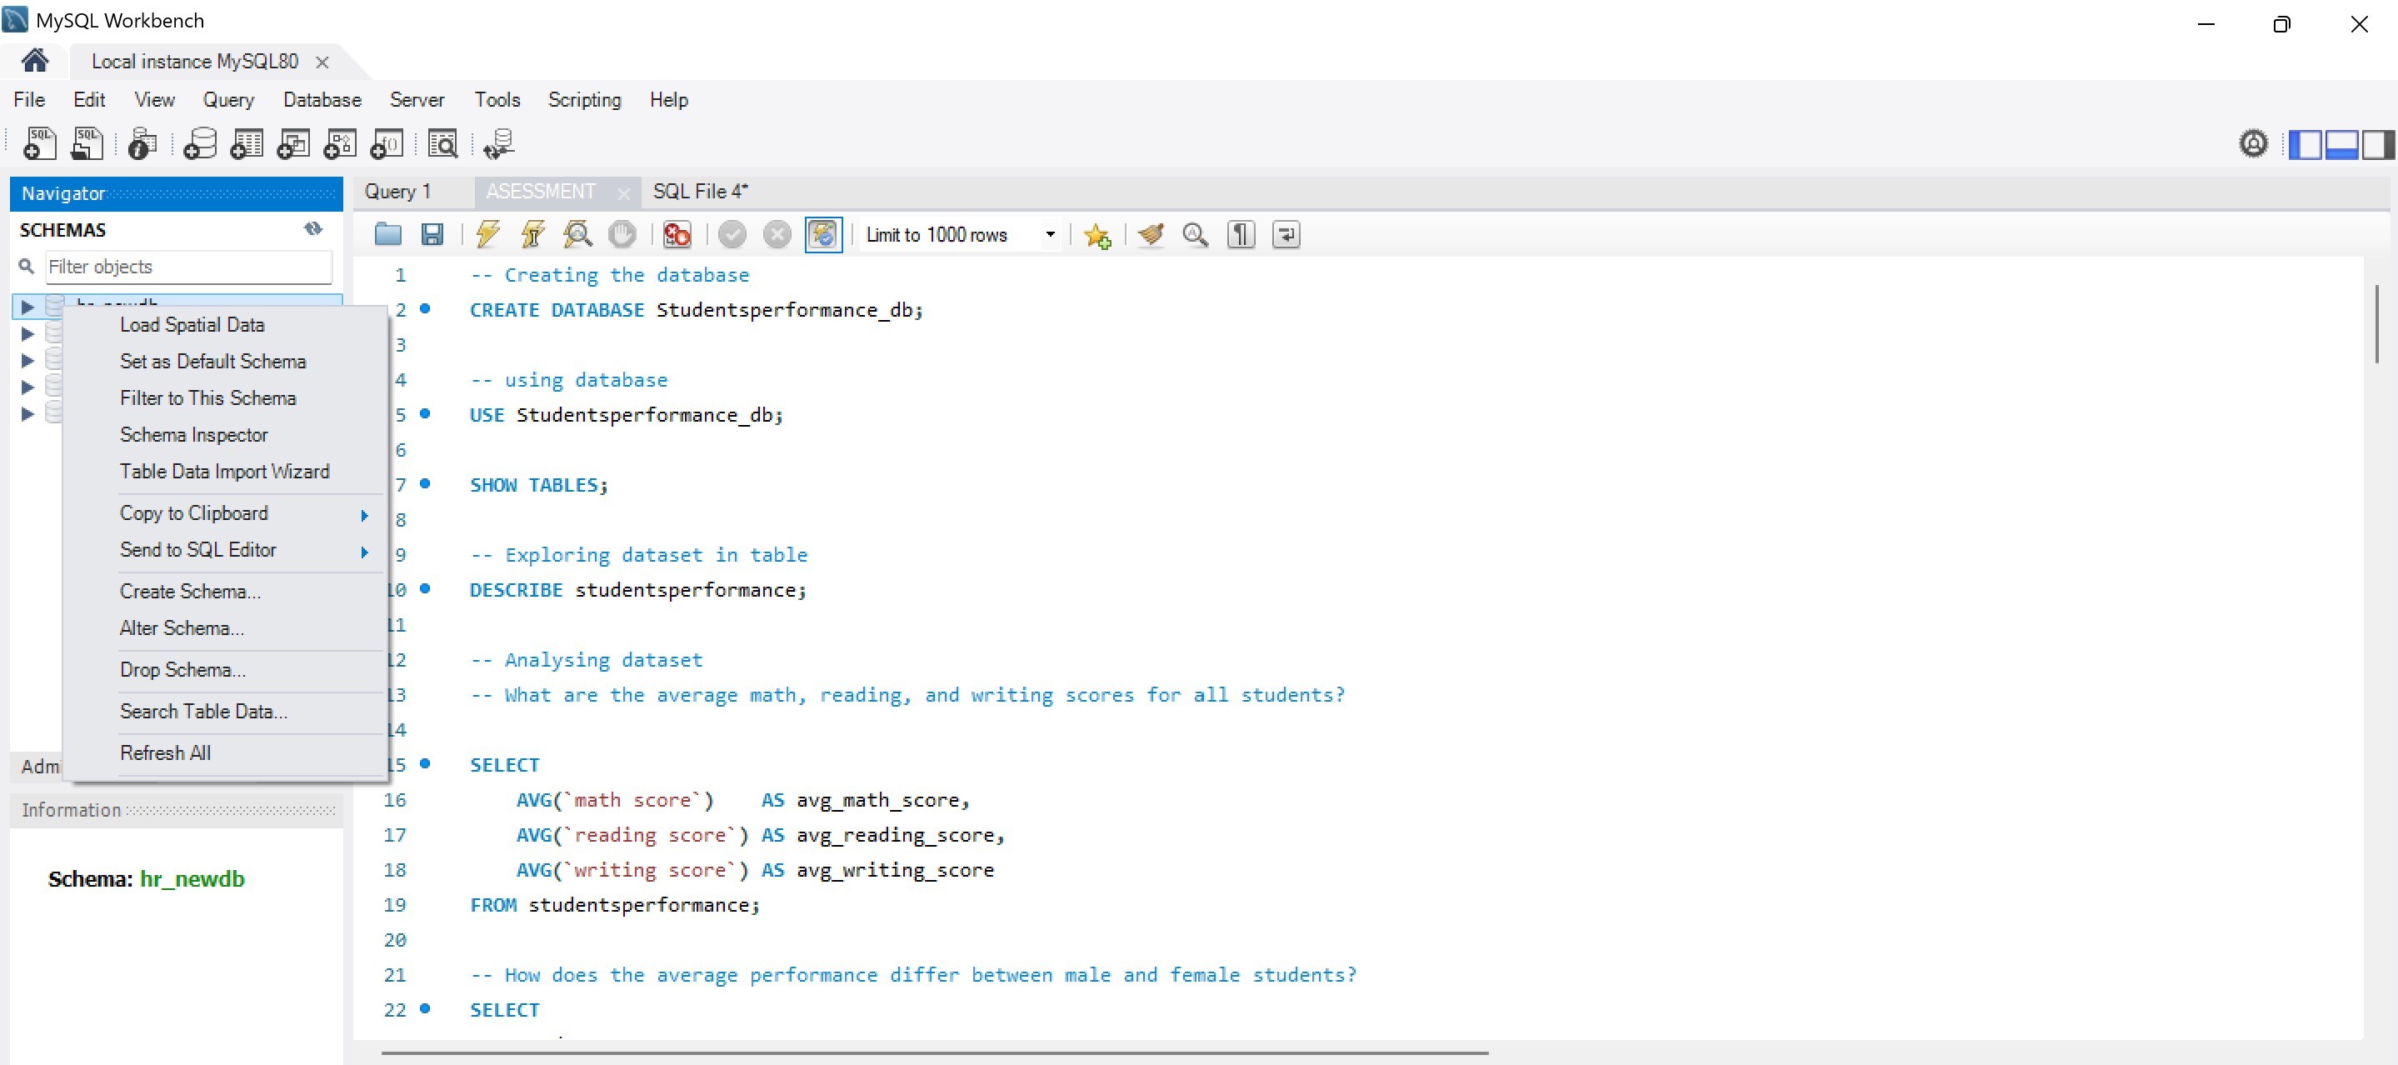The width and height of the screenshot is (2398, 1065).
Task: Switch to the SQL File 4 tab
Action: 700,192
